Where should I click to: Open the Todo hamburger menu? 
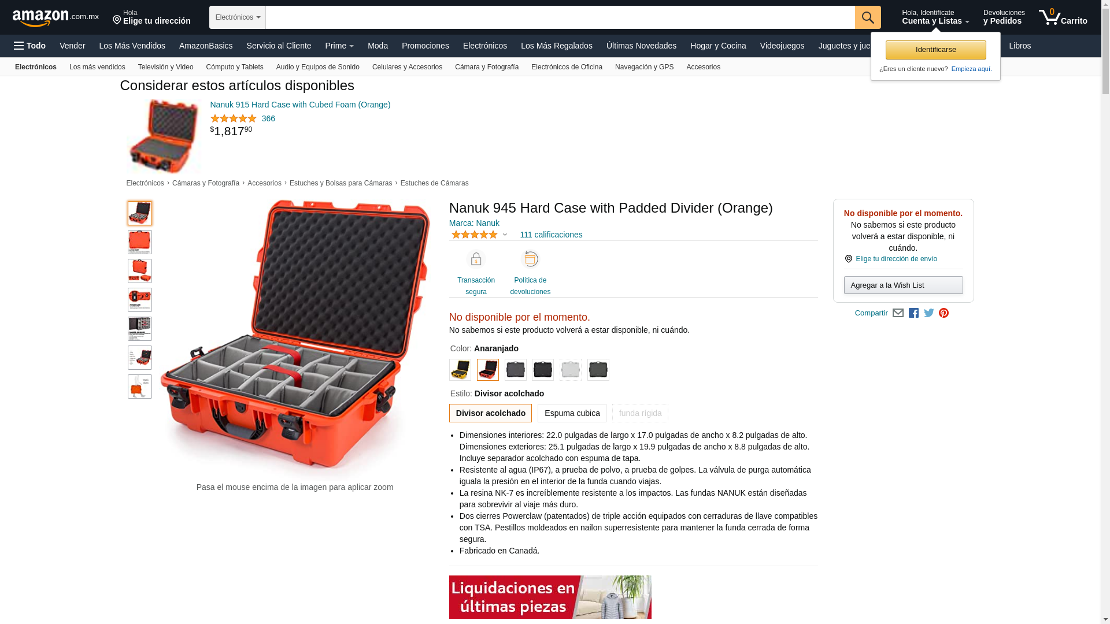pyautogui.click(x=30, y=46)
